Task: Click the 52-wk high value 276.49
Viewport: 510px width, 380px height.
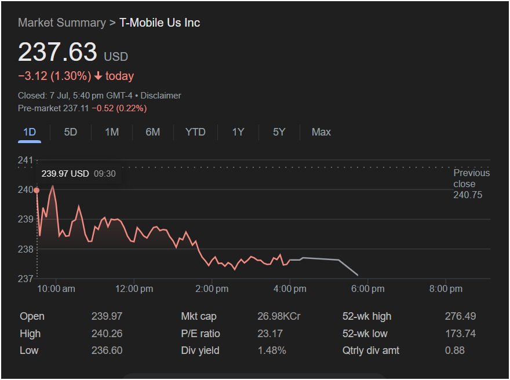Action: tap(460, 316)
